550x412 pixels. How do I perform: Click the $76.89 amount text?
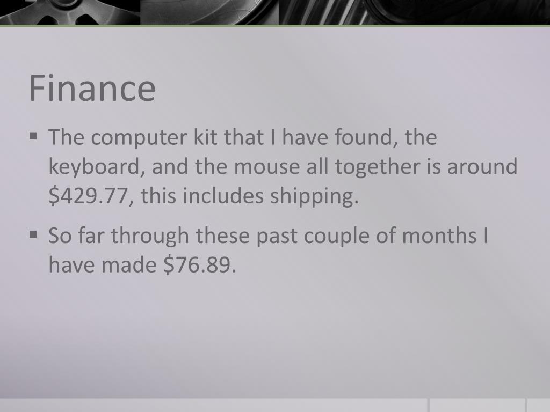click(x=200, y=264)
